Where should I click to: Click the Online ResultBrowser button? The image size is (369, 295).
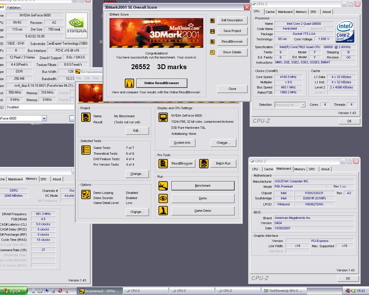pos(162,83)
